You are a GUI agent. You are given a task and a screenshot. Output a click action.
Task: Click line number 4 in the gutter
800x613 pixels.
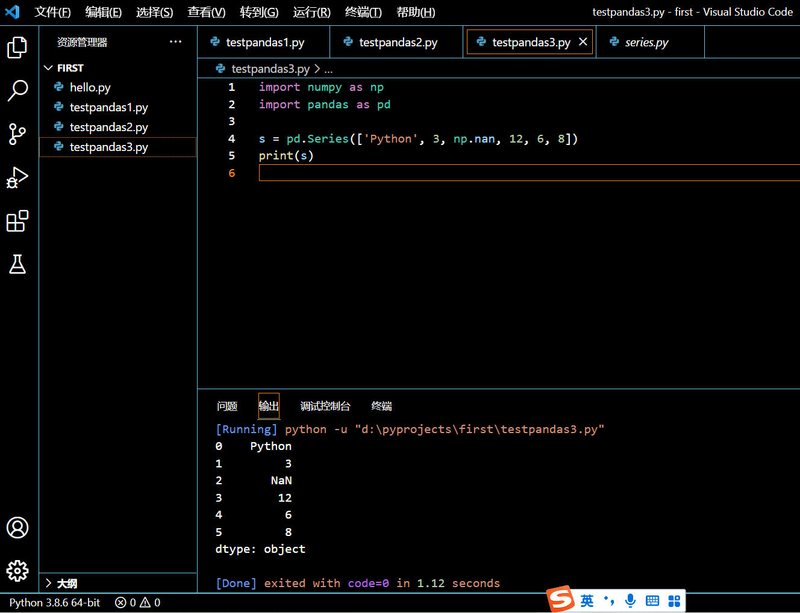tap(231, 139)
